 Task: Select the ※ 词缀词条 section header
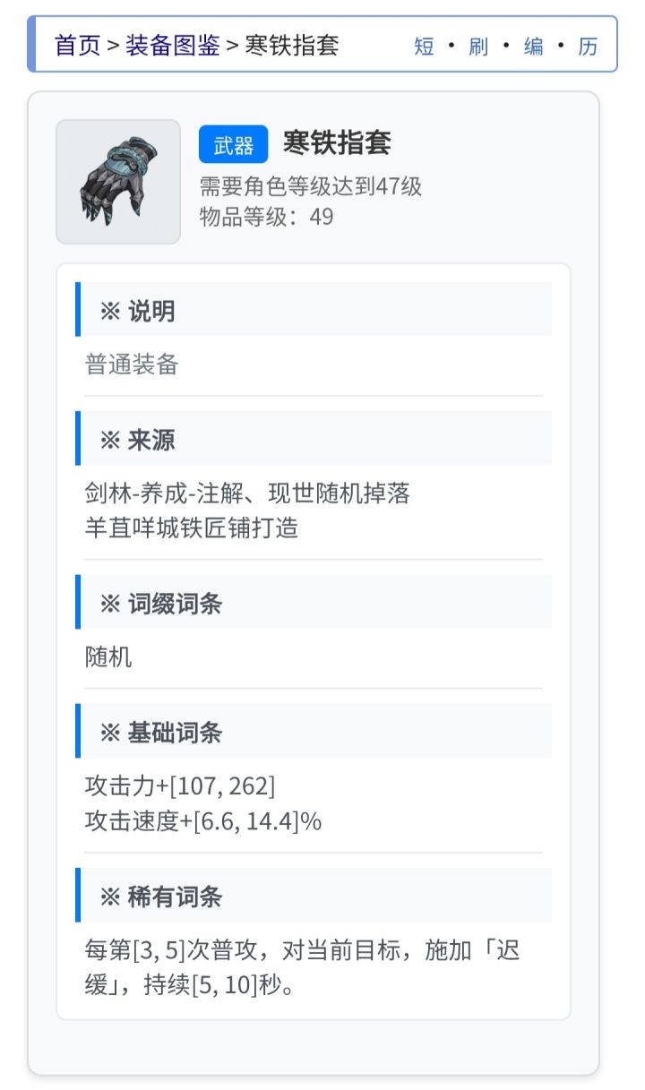(x=160, y=604)
